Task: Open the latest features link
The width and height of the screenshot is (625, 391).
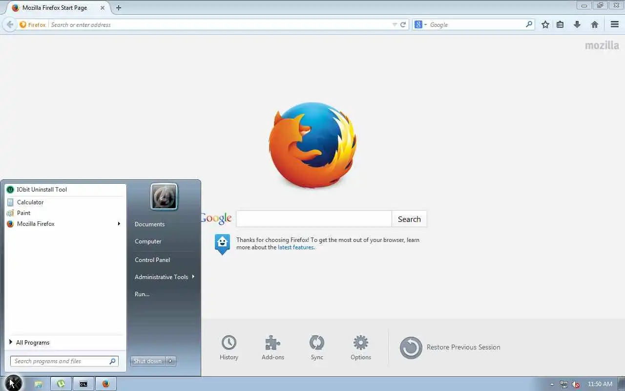Action: point(295,247)
